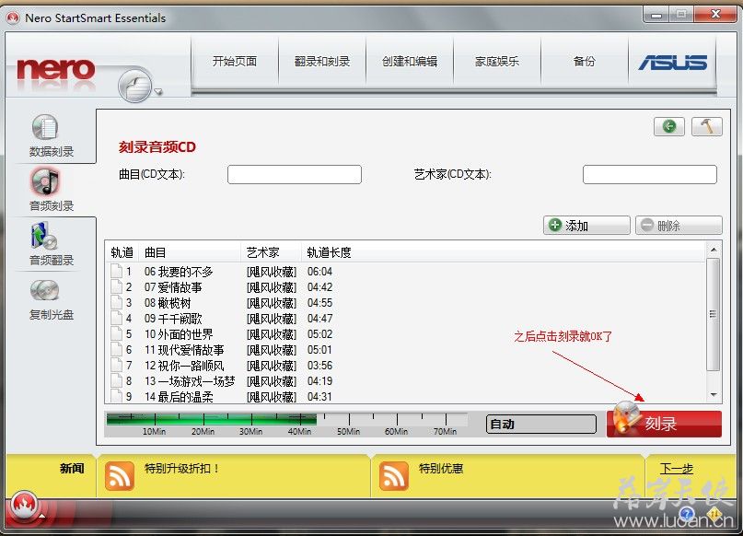
Task: Click the RSS icon beside 特别优惠
Action: coord(394,476)
